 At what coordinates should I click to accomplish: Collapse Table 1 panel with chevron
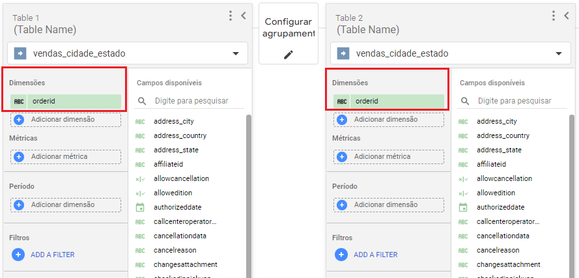pos(244,16)
